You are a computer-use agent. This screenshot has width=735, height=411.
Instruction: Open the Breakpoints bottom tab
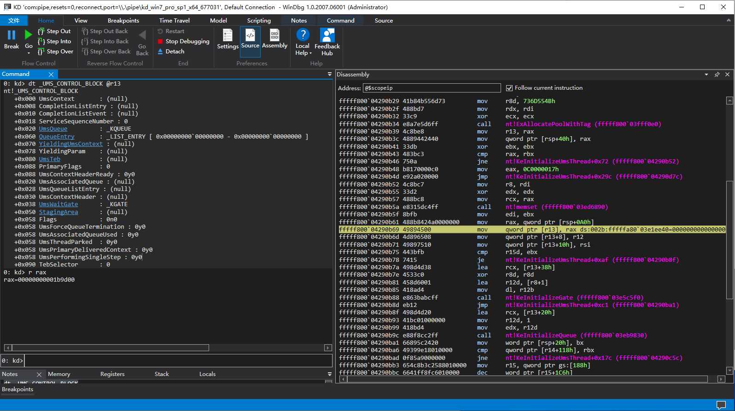[x=17, y=389]
